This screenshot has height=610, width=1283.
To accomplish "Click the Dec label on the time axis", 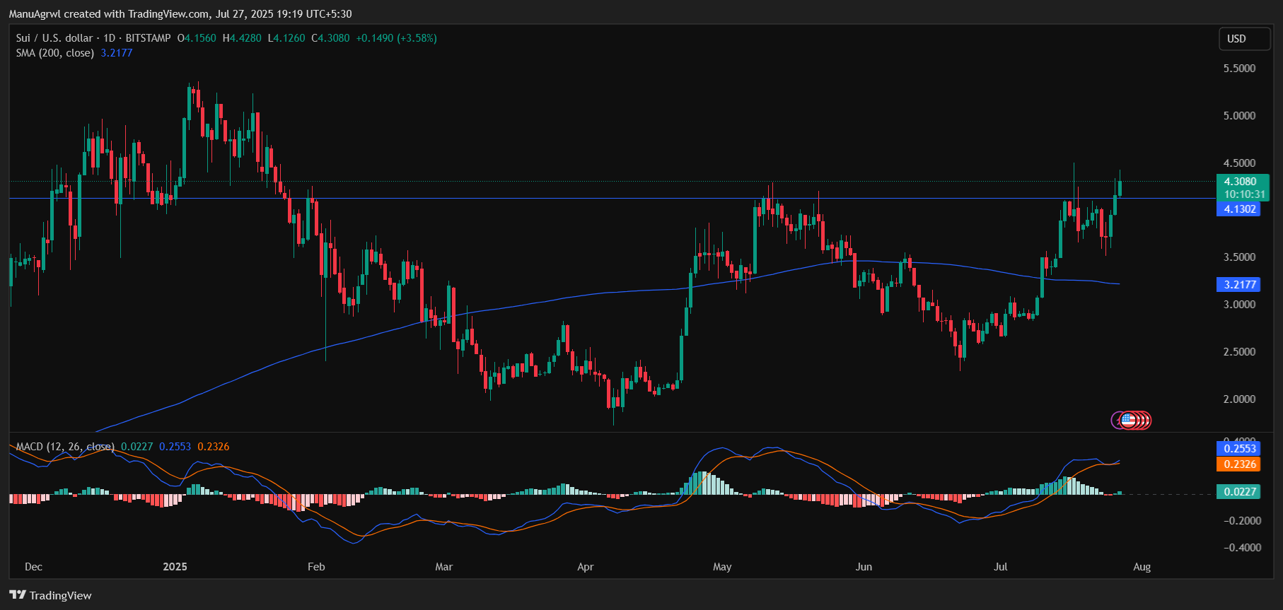I will [x=33, y=567].
